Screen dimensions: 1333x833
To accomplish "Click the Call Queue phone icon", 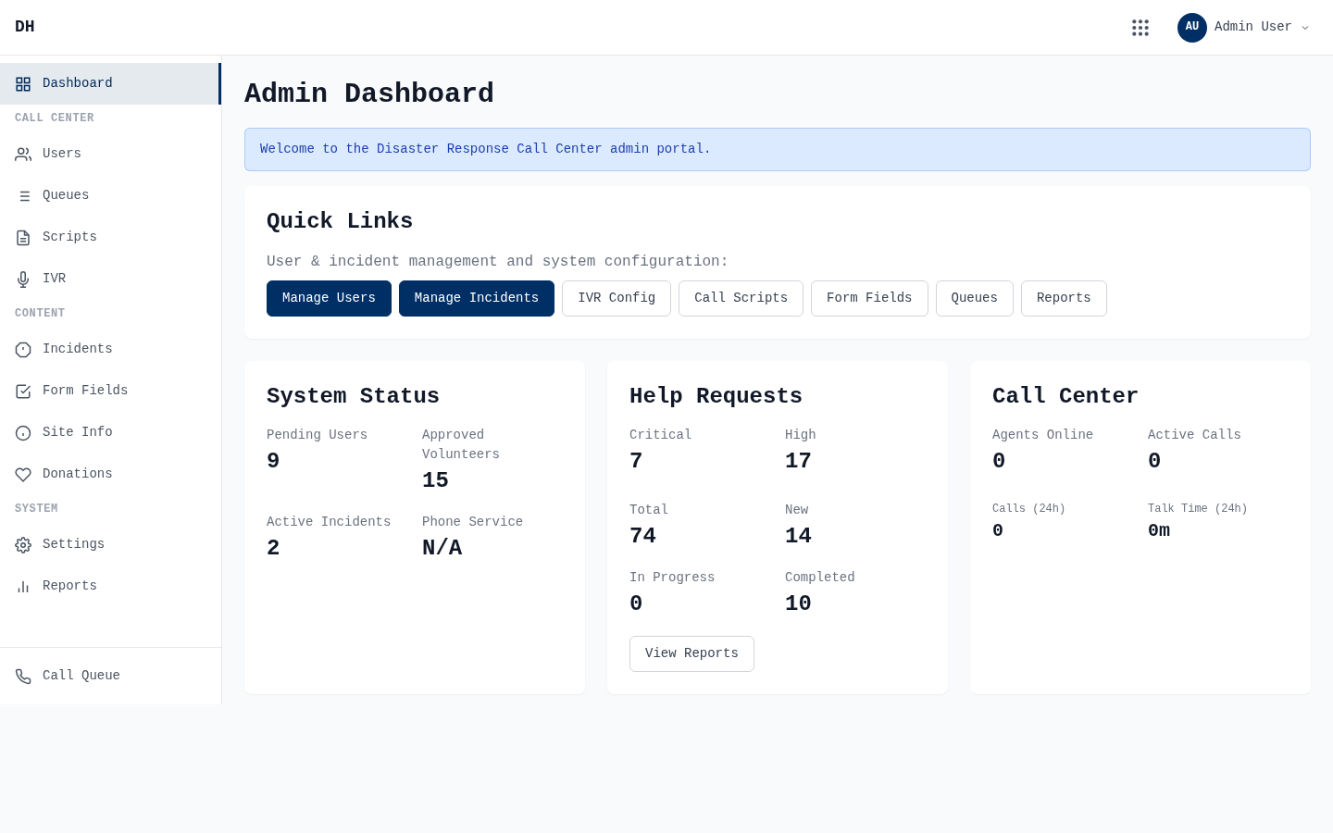I will [23, 676].
